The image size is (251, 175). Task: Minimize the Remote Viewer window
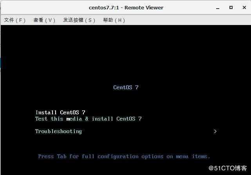(218, 8)
